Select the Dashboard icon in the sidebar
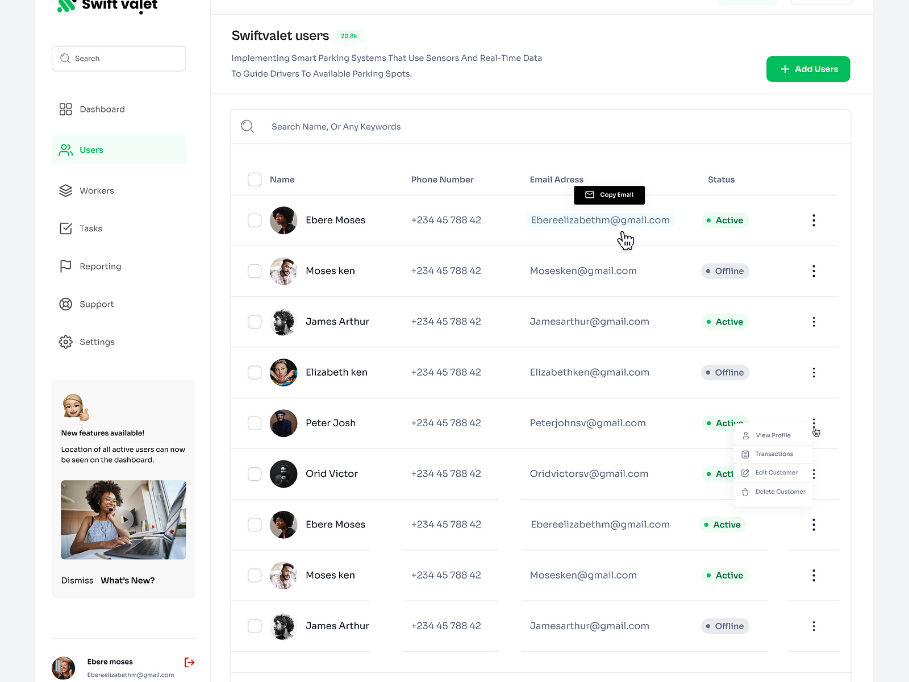 point(65,109)
